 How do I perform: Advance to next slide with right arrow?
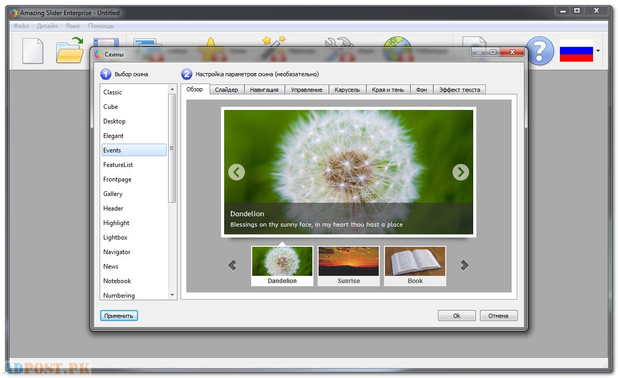point(460,172)
